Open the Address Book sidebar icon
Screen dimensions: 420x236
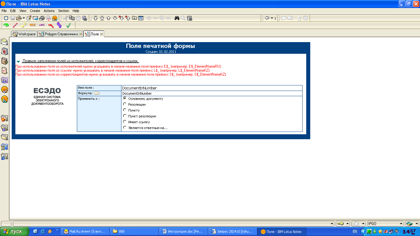point(5,61)
